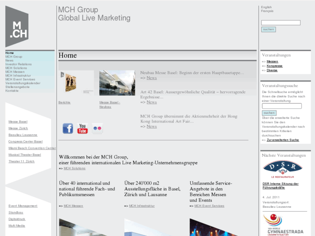Open the Messe Basel venue link

pos(18,122)
